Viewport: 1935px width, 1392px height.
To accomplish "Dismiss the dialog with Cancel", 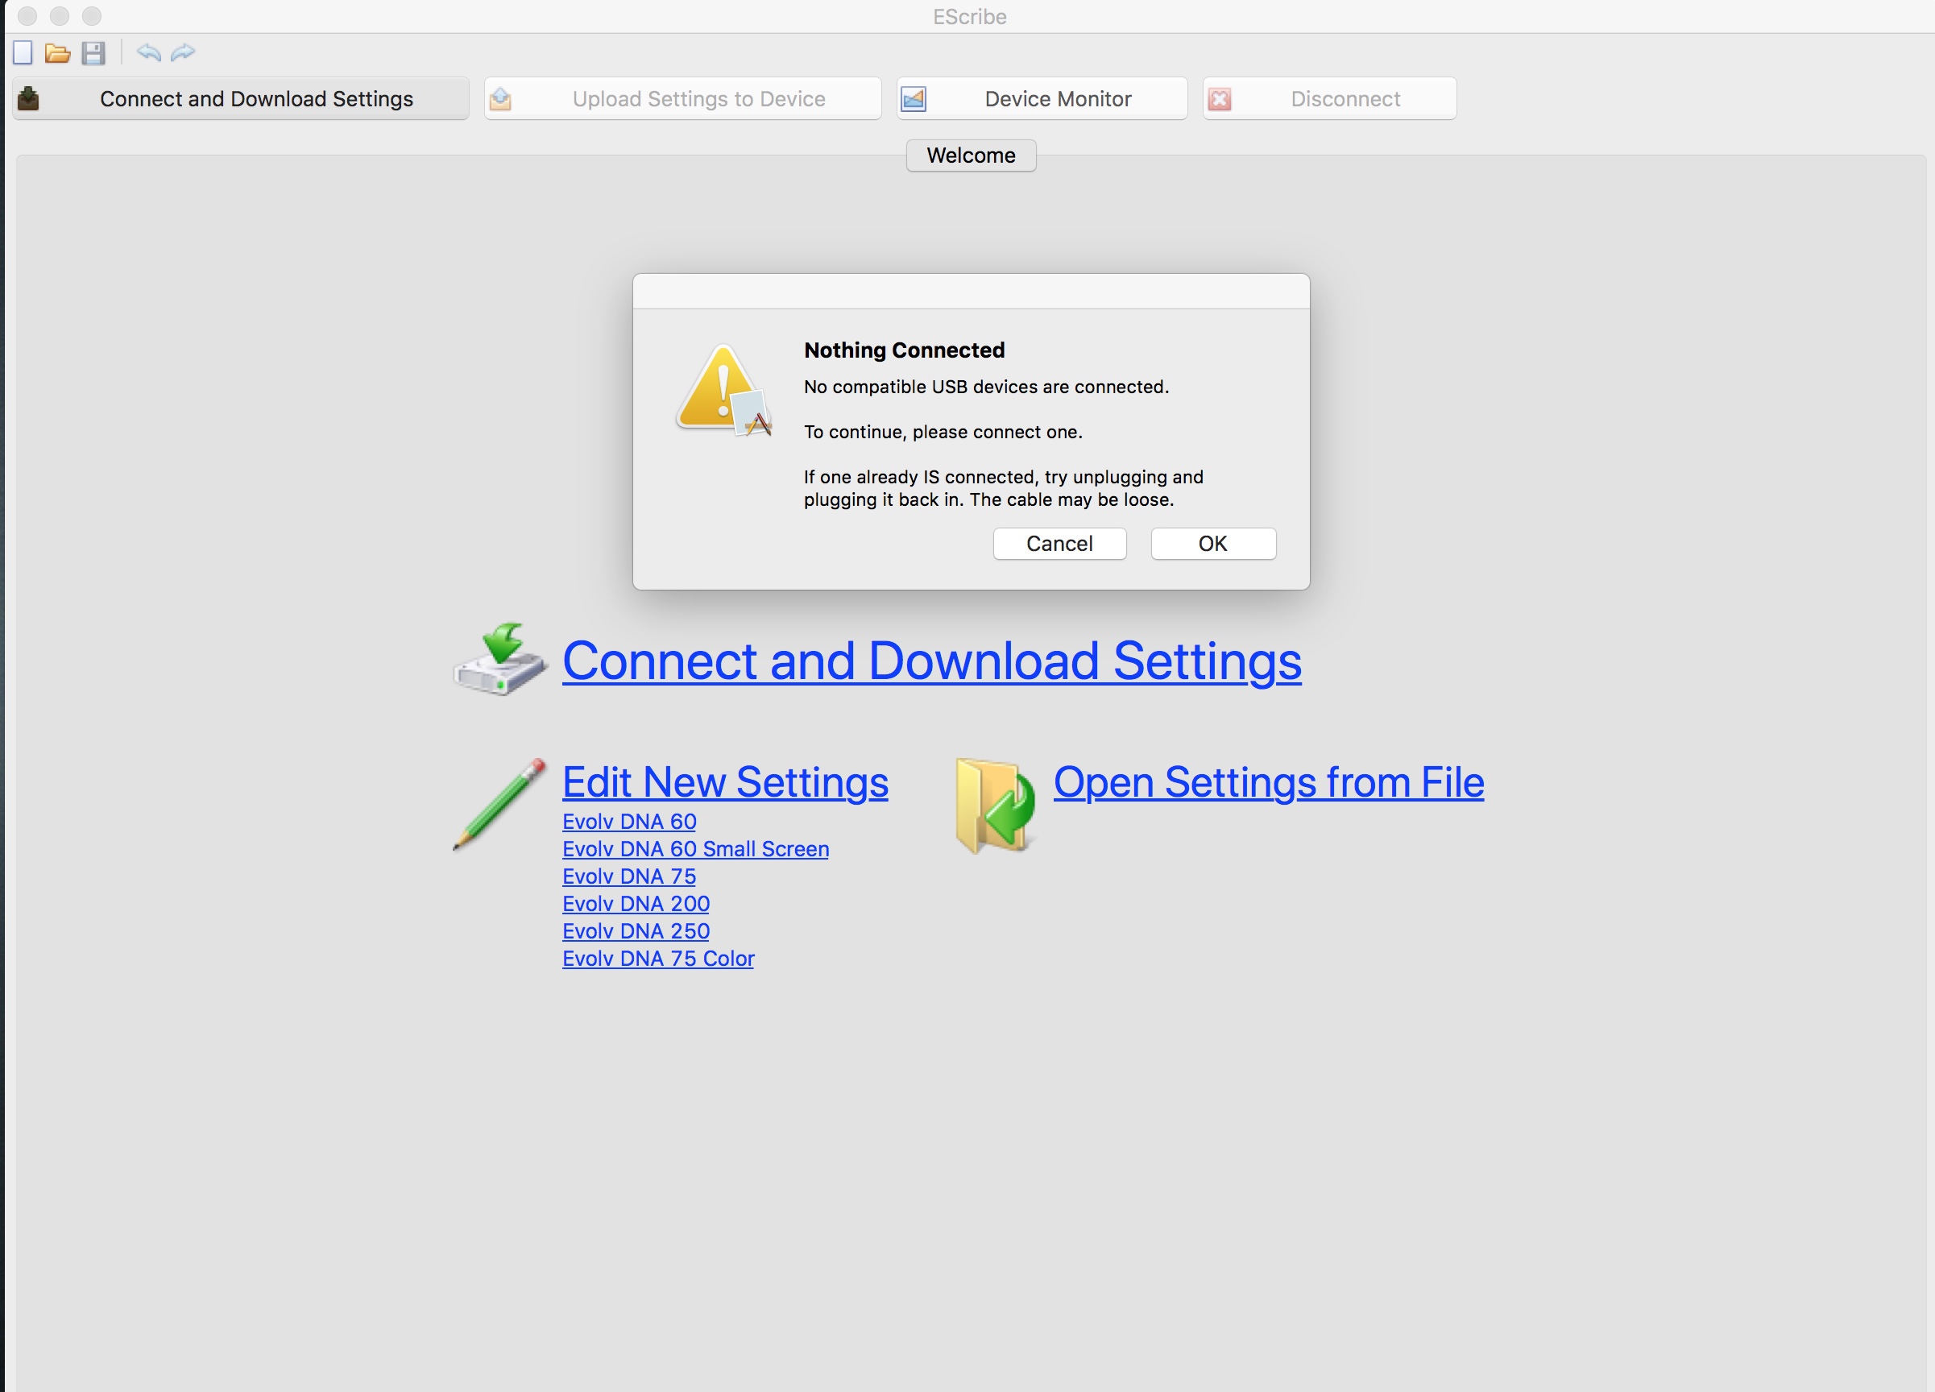I will (x=1059, y=543).
